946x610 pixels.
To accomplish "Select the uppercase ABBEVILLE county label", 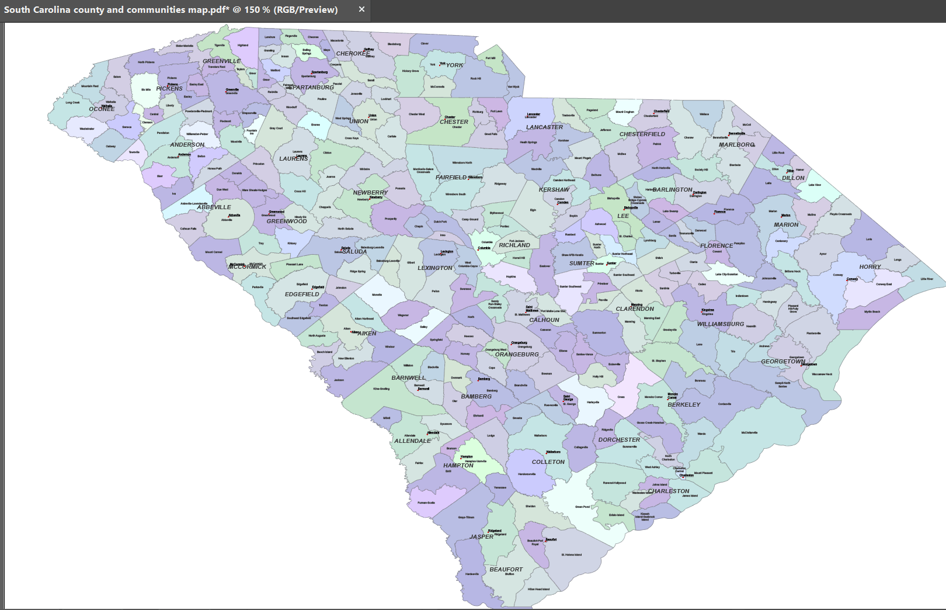I will coord(214,207).
